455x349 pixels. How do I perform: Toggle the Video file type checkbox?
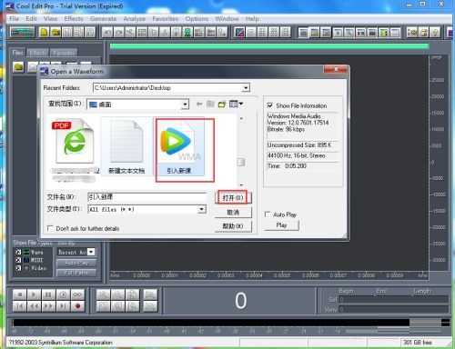[x=18, y=268]
